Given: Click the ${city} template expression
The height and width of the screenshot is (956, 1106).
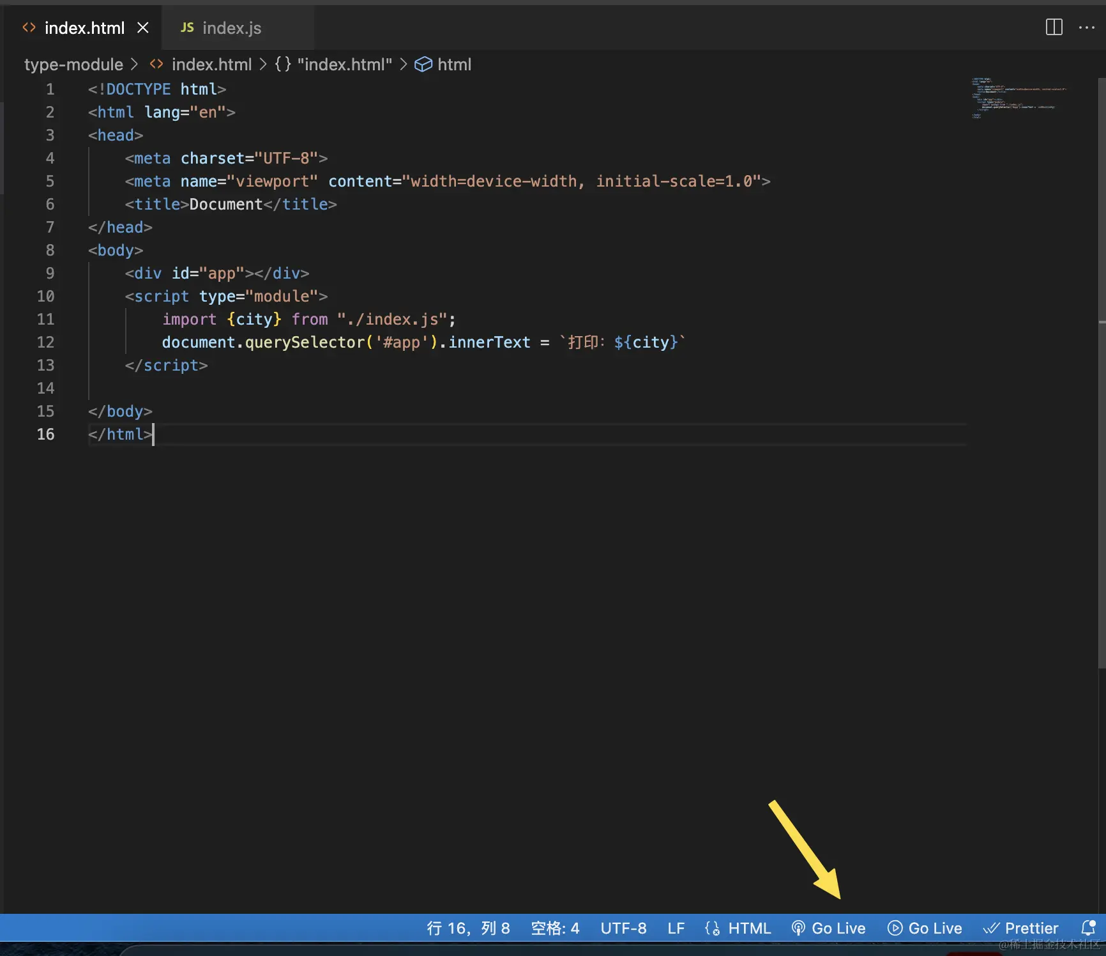Looking at the screenshot, I should (646, 342).
